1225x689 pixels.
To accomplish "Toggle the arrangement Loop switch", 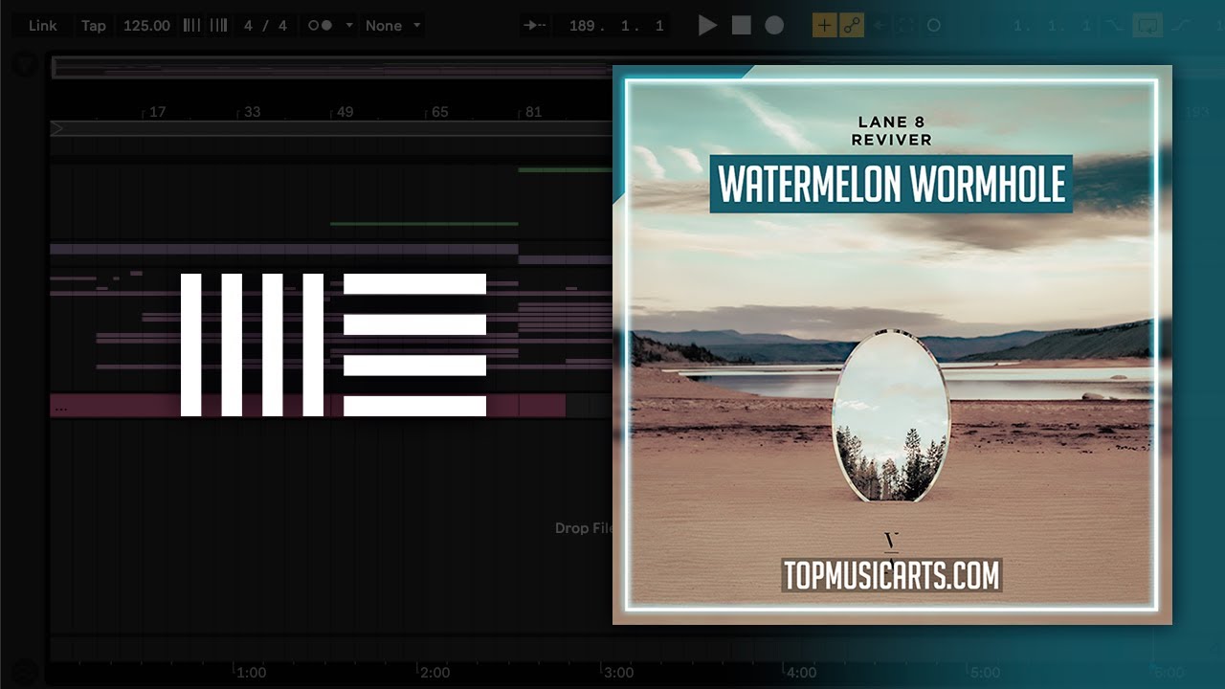I will coord(1147,26).
